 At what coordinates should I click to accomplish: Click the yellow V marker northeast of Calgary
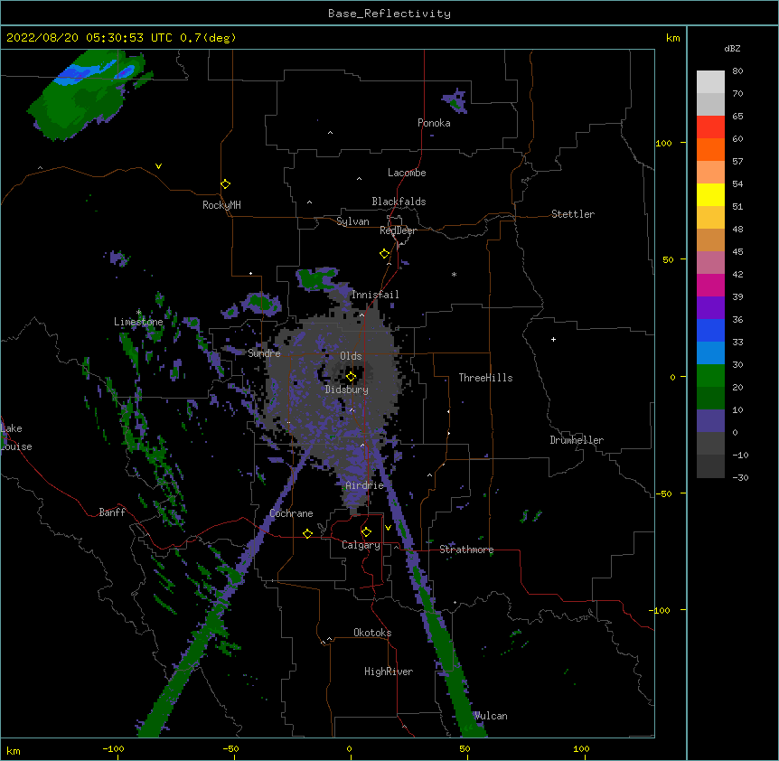(x=388, y=528)
